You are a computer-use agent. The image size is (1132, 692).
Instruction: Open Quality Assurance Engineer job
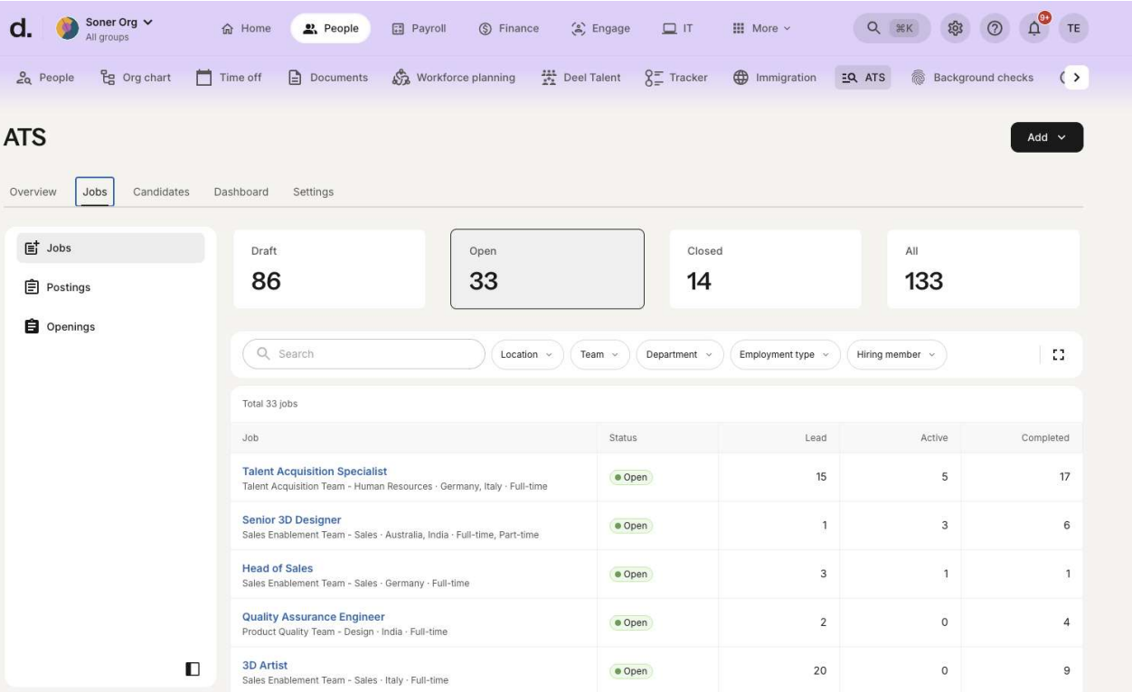point(313,617)
